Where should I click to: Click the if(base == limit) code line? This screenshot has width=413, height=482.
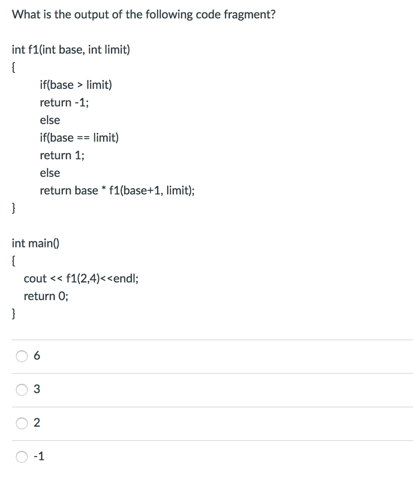click(79, 137)
